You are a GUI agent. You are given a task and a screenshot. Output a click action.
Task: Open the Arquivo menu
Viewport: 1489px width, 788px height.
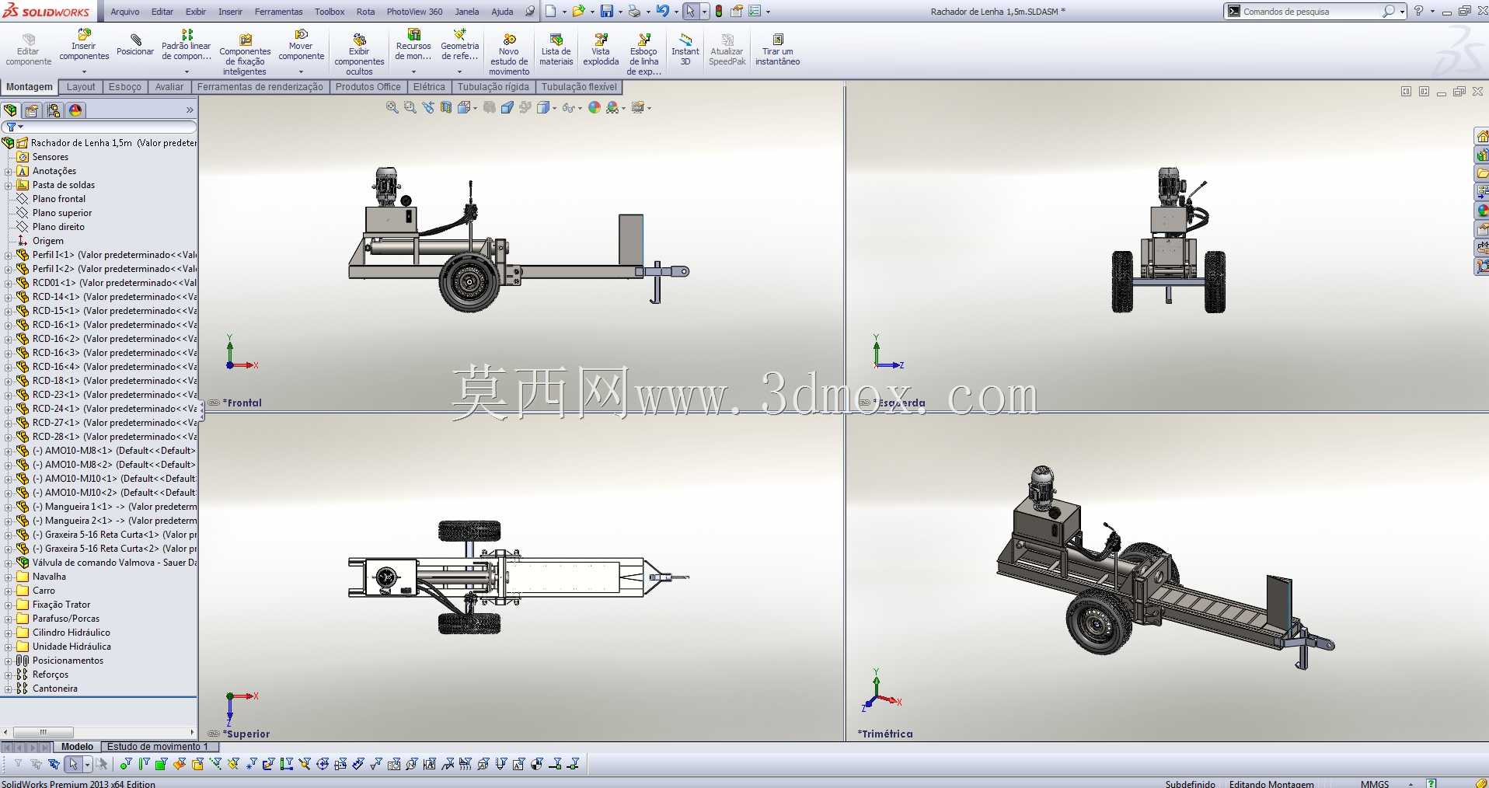125,12
